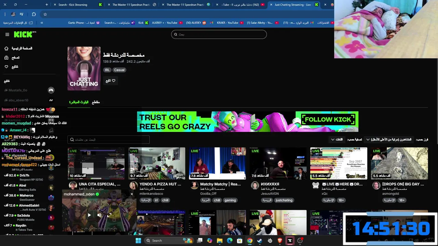Image resolution: width=438 pixels, height=246 pixels.
Task: Open Sa3dola channel in sidebar
Action: point(29,217)
